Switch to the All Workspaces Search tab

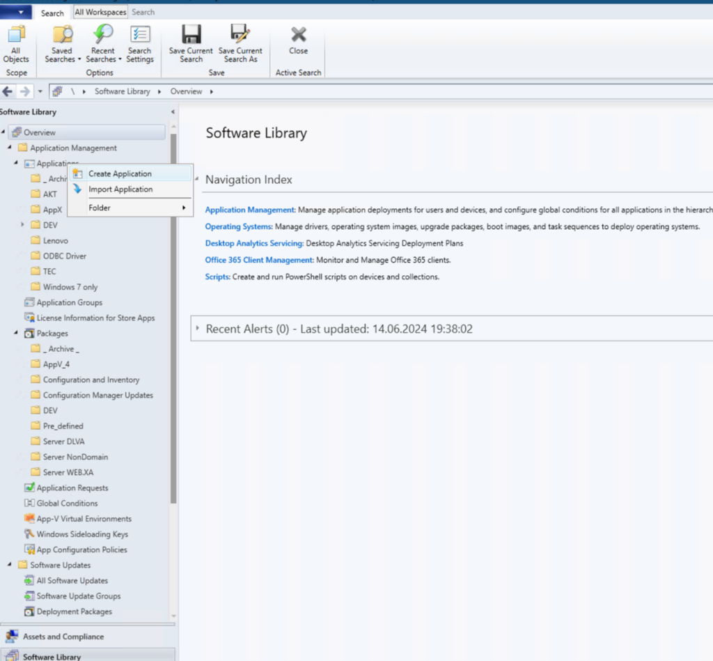[x=100, y=11]
